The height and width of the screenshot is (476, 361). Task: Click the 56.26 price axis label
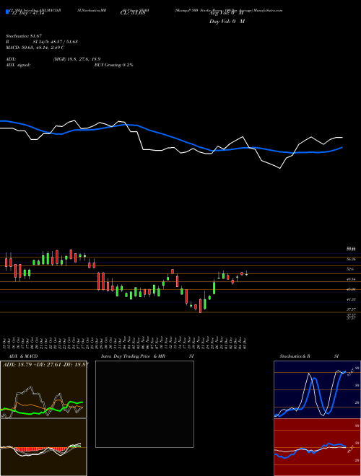coord(351,259)
